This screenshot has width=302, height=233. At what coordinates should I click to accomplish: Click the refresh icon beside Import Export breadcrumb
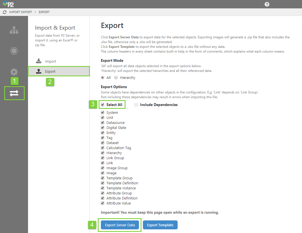pyautogui.click(x=4, y=12)
